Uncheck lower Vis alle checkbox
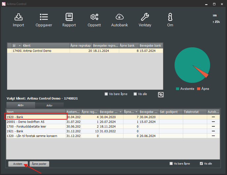 point(201,163)
